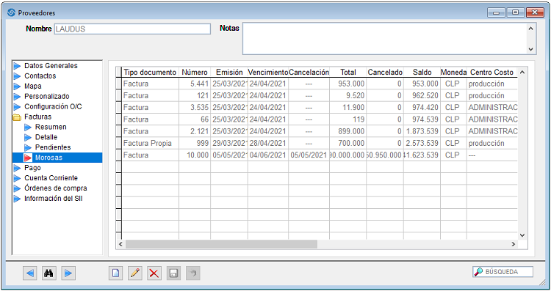
Task: Open the Mapa section
Action: tap(32, 86)
